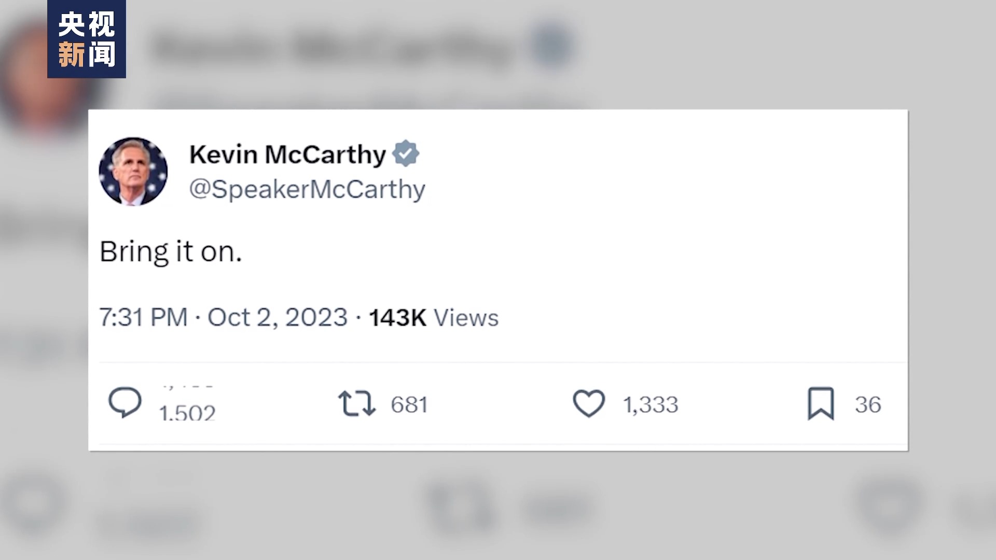Click the 1,333 likes count
The image size is (996, 560).
[651, 404]
